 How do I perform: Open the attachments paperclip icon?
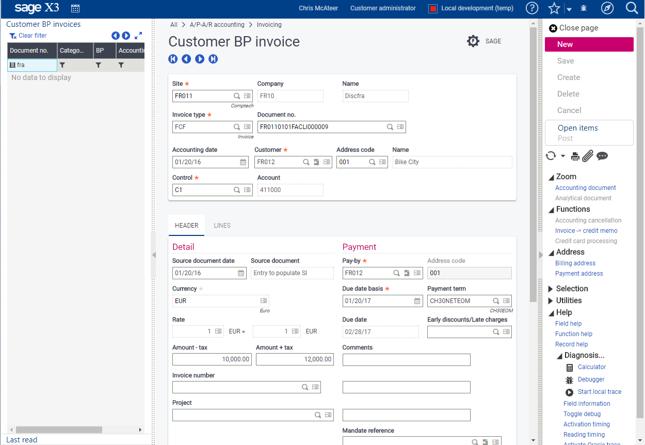click(x=588, y=156)
